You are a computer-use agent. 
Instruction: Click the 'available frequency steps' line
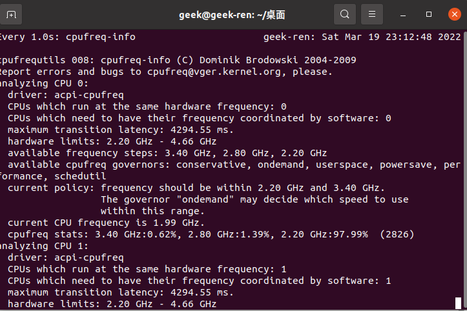[167, 153]
